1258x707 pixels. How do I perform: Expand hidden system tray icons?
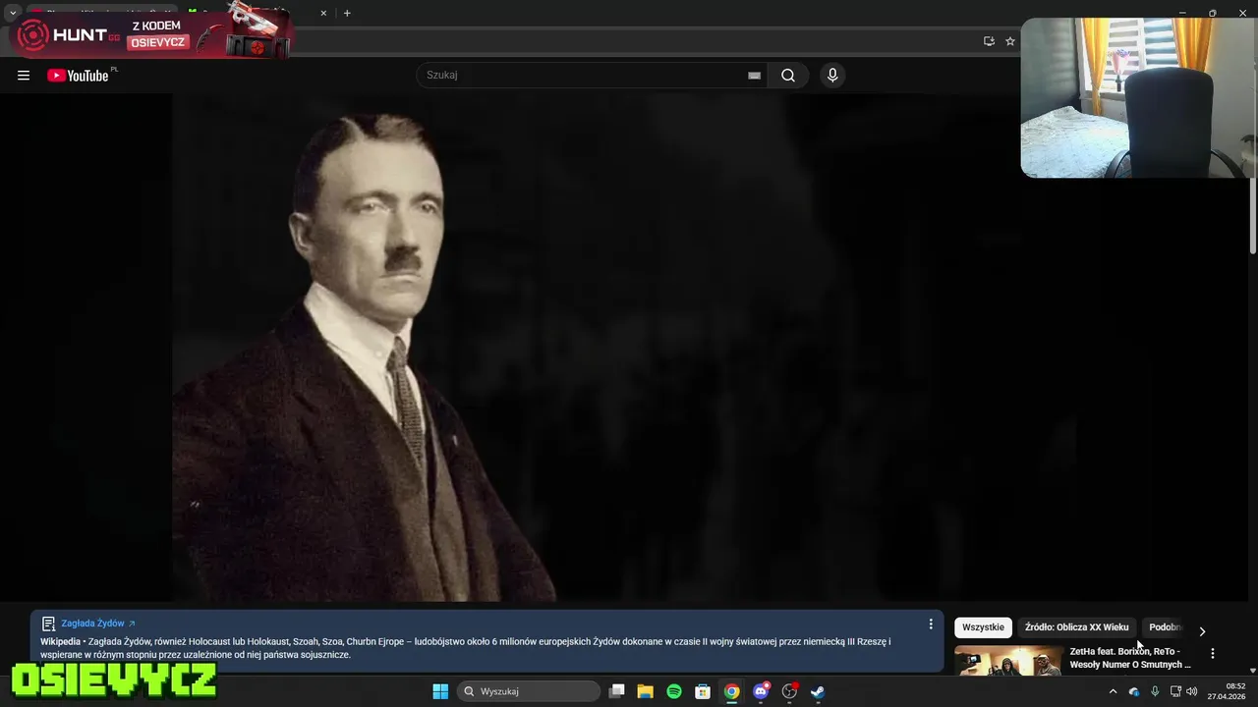(x=1113, y=691)
